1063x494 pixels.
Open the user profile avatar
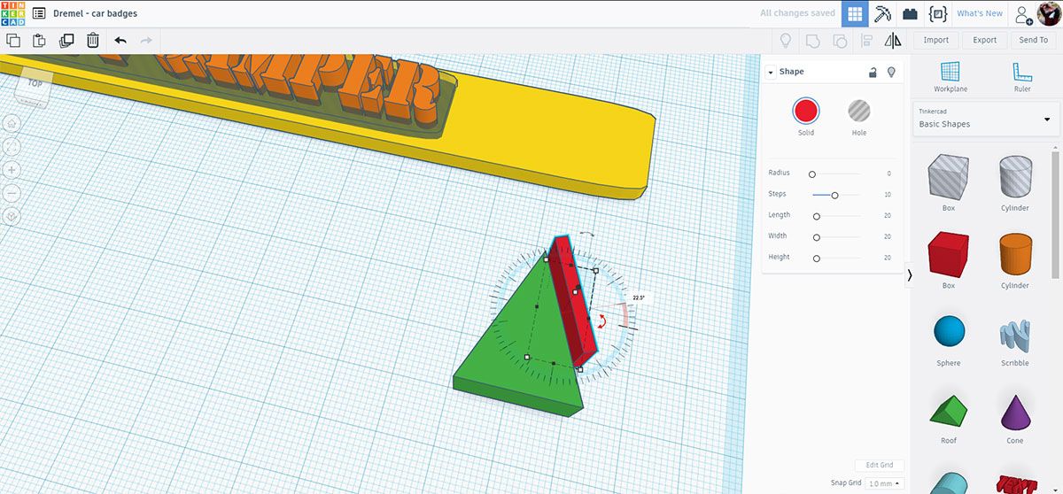tap(1048, 13)
